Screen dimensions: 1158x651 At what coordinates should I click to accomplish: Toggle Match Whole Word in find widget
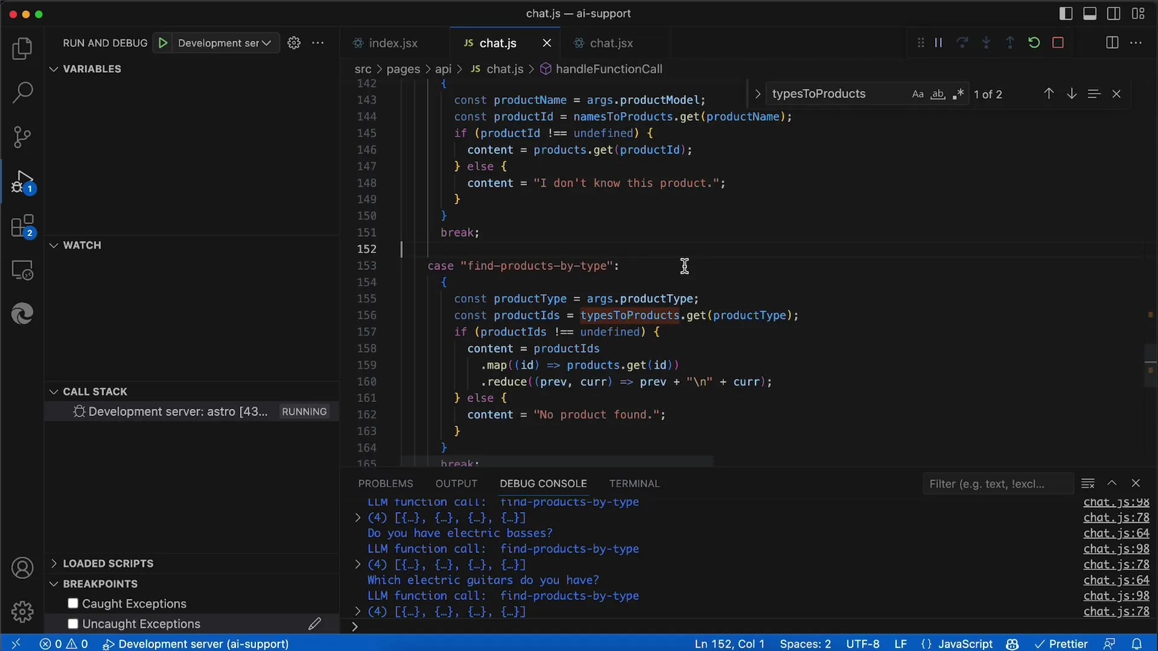(x=938, y=94)
